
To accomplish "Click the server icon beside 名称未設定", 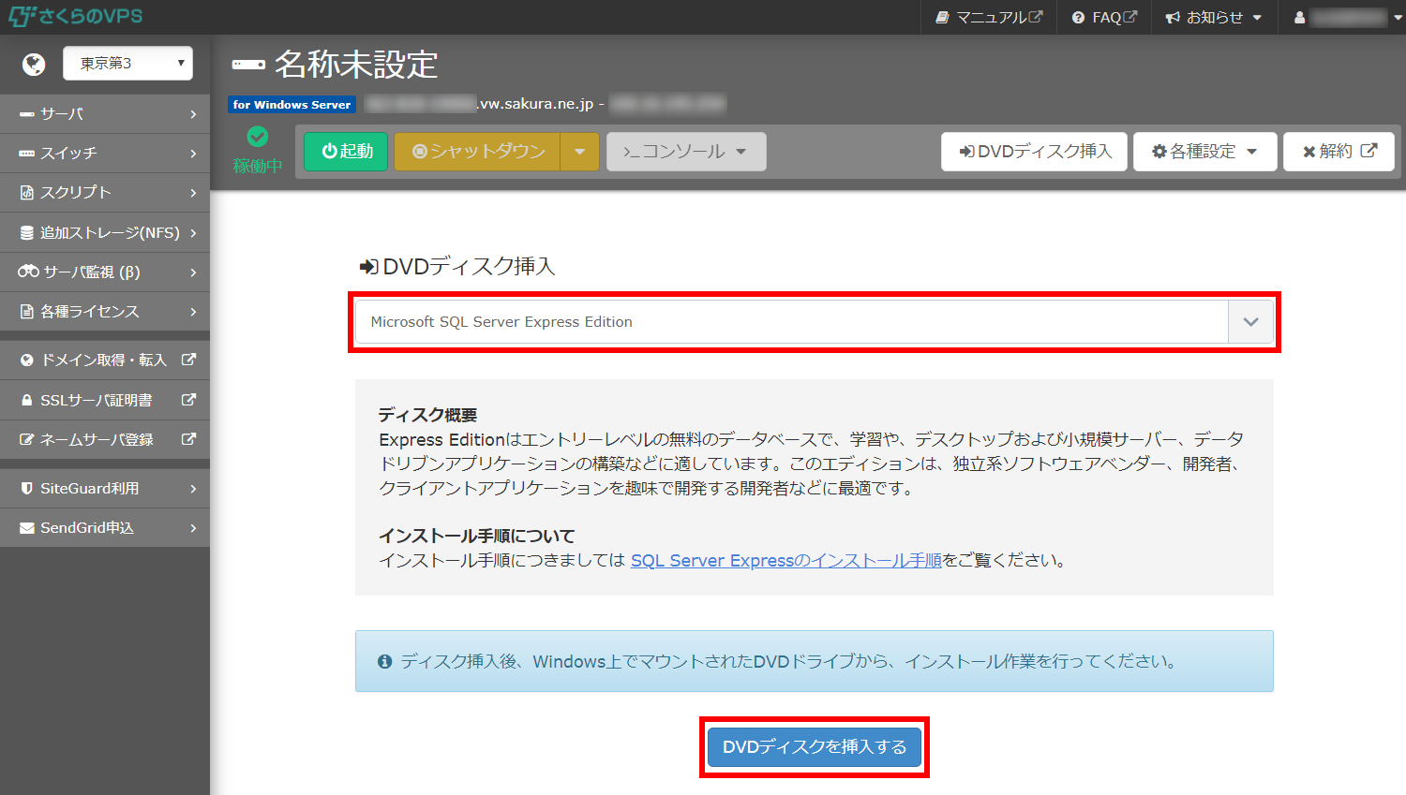I will [x=248, y=65].
